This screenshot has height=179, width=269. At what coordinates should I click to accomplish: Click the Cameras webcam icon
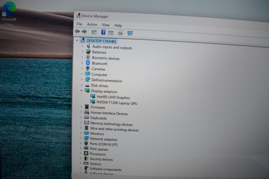pos(88,68)
